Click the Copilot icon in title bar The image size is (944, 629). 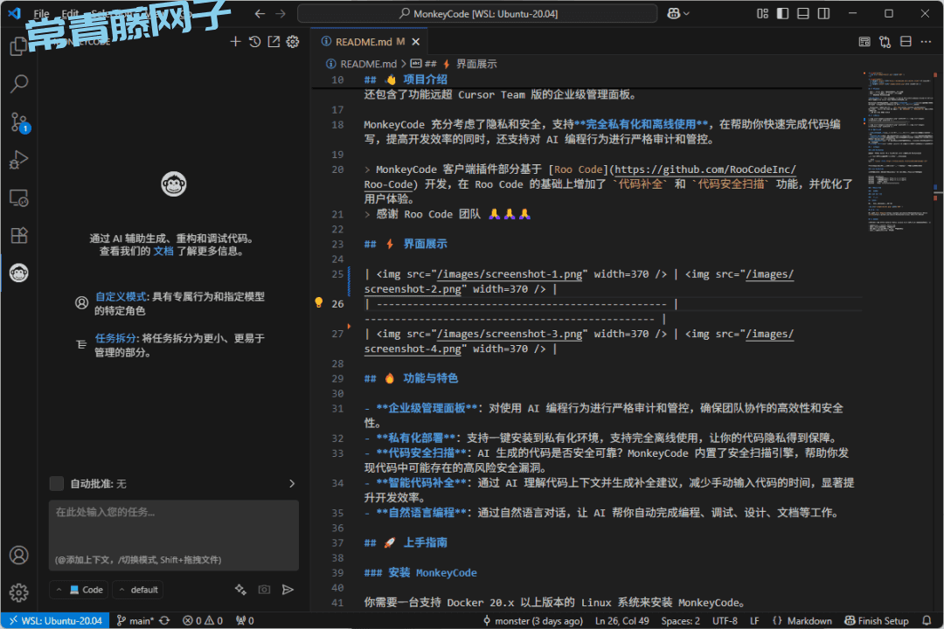[x=674, y=13]
